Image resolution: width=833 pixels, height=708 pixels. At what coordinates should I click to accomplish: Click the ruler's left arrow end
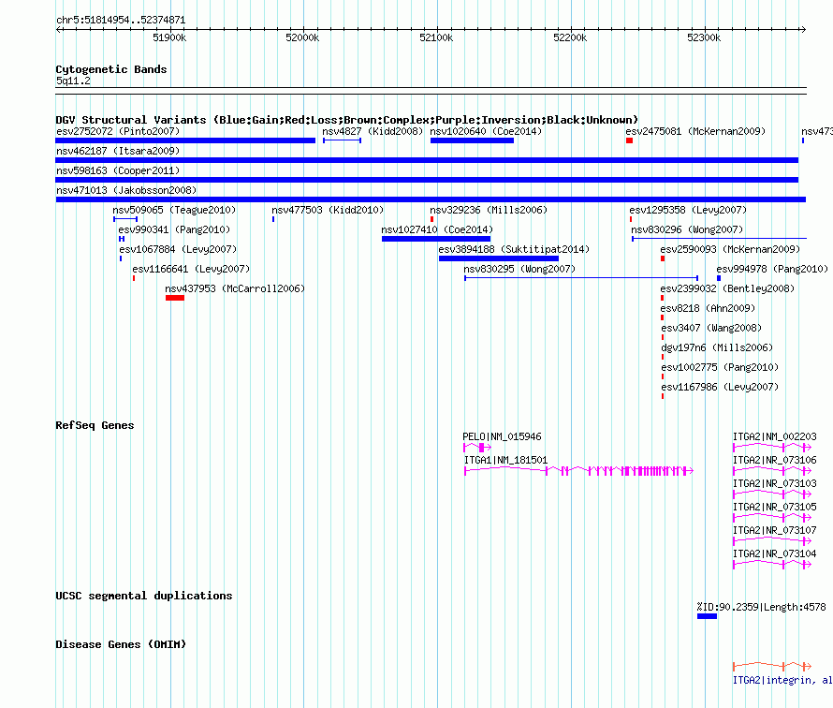pyautogui.click(x=58, y=29)
